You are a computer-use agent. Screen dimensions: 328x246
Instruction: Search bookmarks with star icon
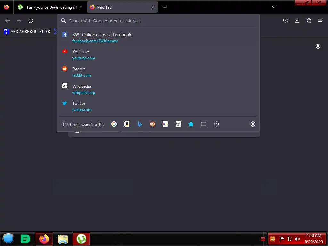pos(191,124)
